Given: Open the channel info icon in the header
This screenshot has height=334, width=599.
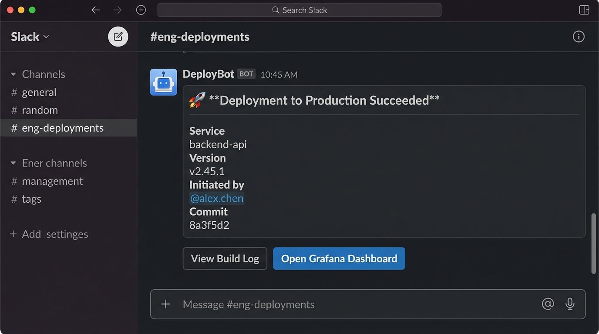Looking at the screenshot, I should click(579, 37).
